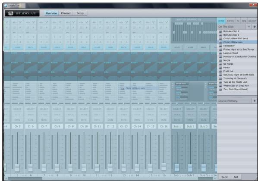The image size is (258, 181).
Task: Click the Ch 5 volume fader handle
Action: pyautogui.click(x=17, y=168)
